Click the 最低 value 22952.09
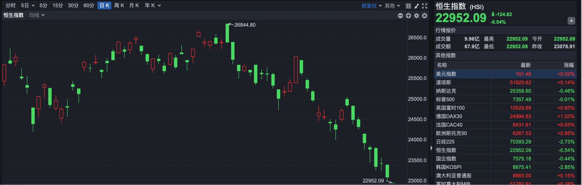 (x=517, y=46)
